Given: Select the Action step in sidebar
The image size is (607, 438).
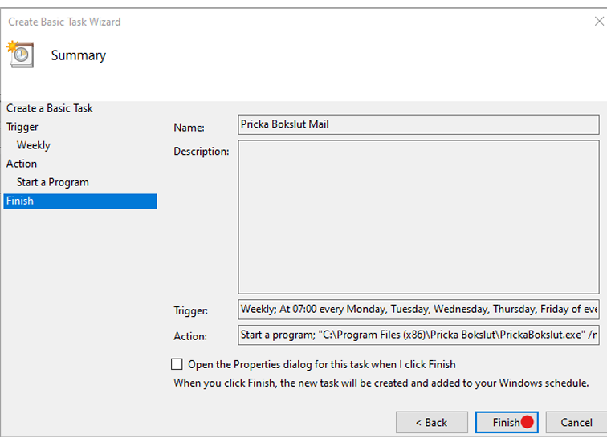Looking at the screenshot, I should tap(22, 164).
